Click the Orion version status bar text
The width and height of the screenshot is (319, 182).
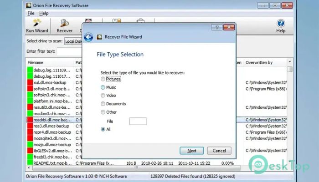[76, 177]
